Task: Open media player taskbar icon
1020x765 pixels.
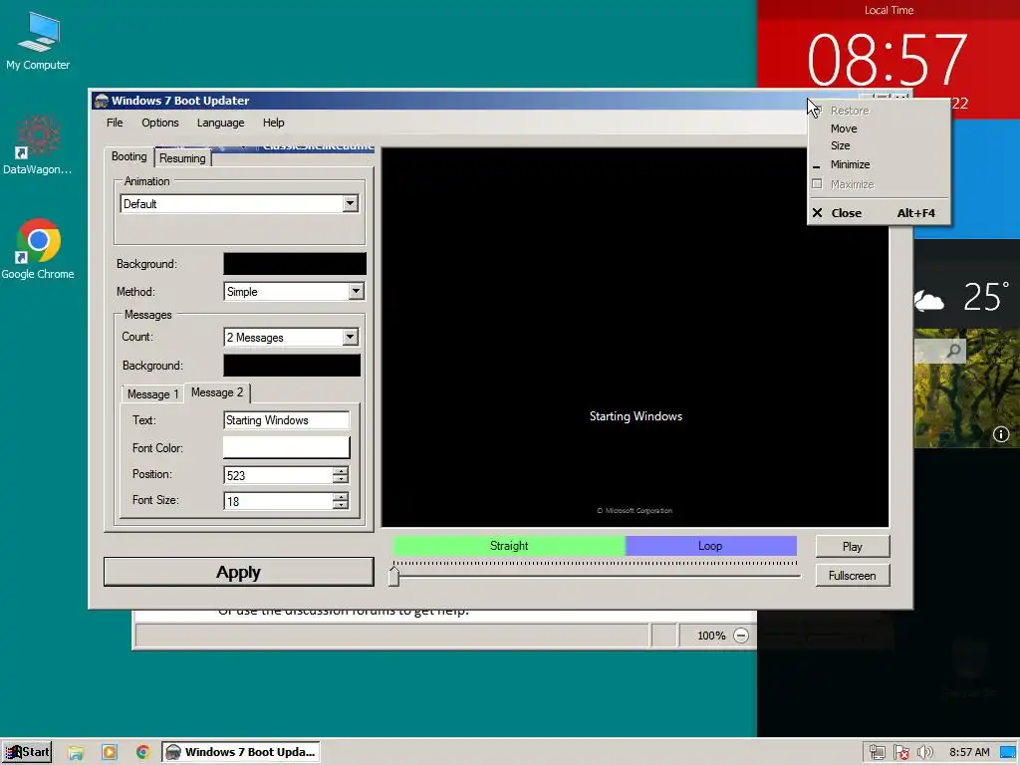Action: click(110, 752)
